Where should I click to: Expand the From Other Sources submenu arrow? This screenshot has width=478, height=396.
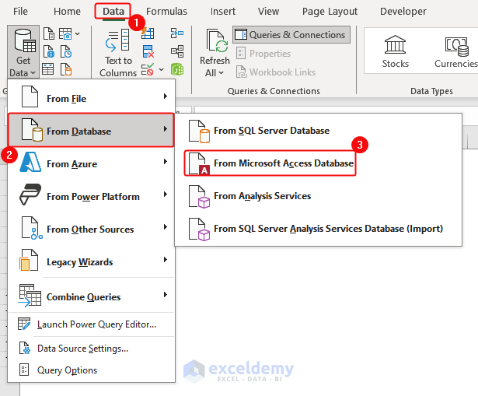tap(166, 226)
